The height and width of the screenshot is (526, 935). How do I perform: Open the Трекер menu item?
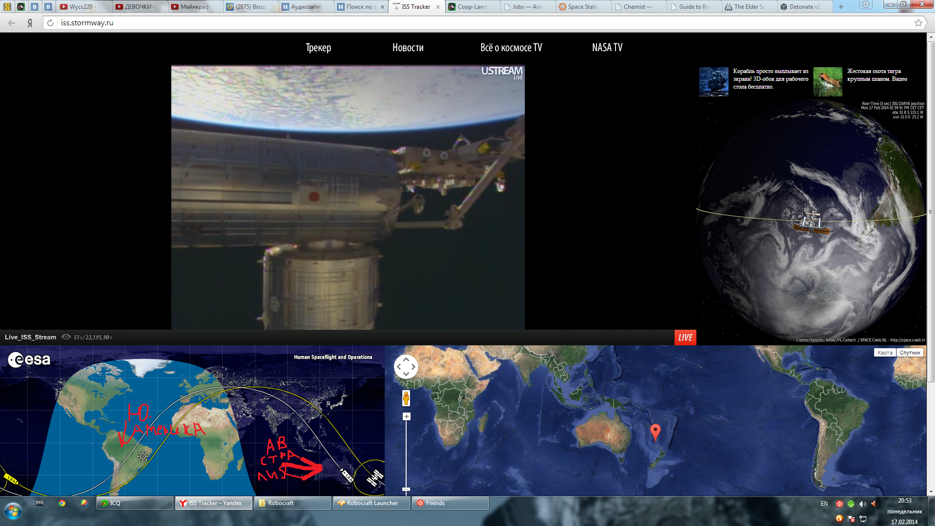(x=318, y=47)
